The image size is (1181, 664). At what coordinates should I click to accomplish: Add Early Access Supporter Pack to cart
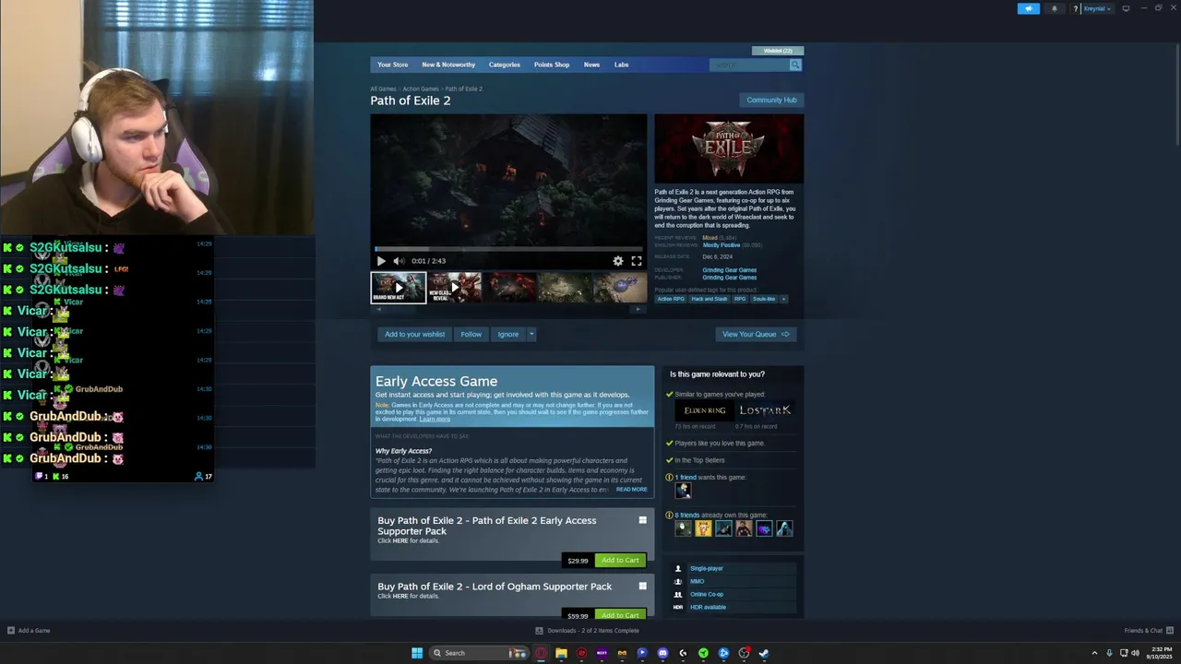[x=620, y=560]
